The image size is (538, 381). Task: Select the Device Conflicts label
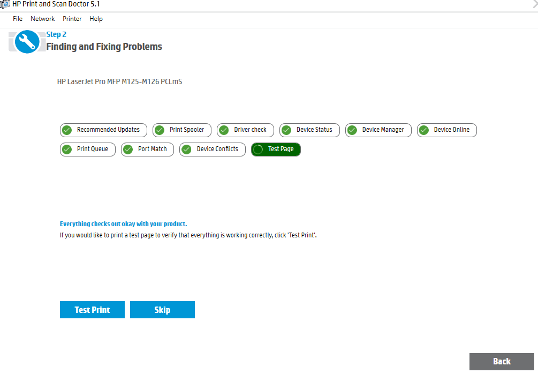click(x=217, y=149)
